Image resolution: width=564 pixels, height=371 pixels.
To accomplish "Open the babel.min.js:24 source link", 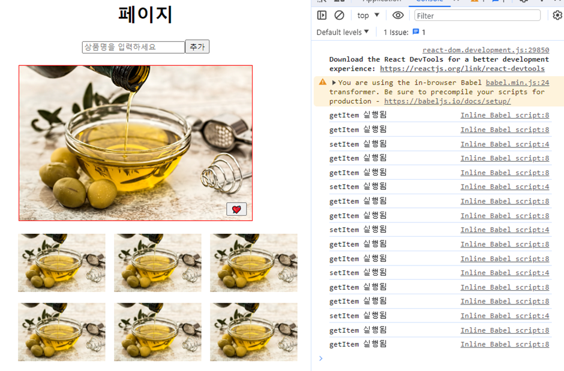I will click(x=517, y=83).
